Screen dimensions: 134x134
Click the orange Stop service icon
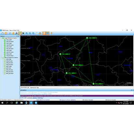[6, 33]
